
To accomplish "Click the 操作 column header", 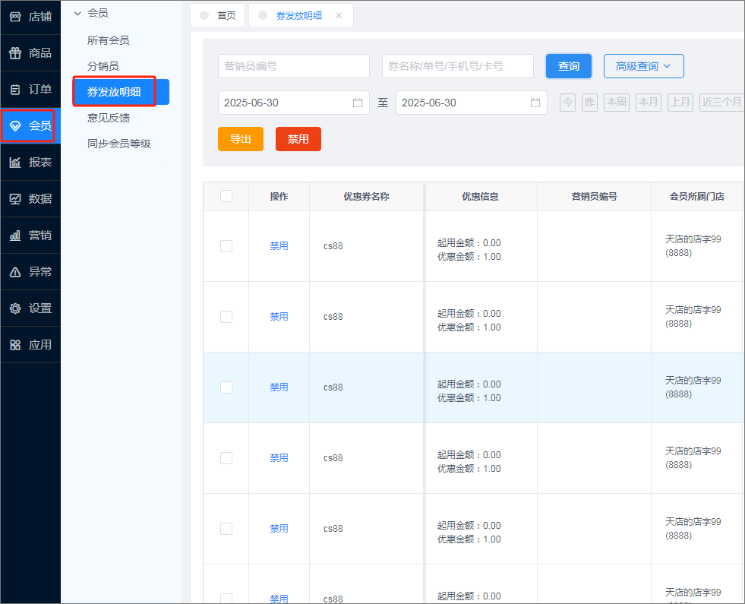I will (279, 196).
